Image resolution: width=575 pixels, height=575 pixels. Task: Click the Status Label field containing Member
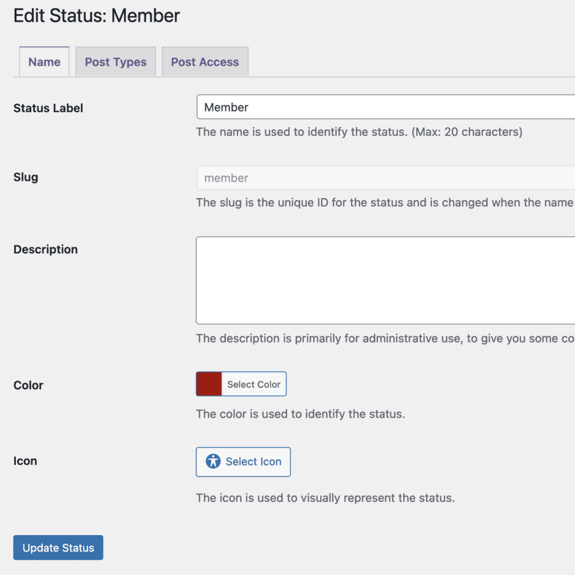pos(385,107)
